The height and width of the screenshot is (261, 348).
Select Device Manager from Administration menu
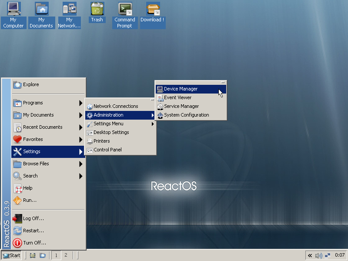181,89
